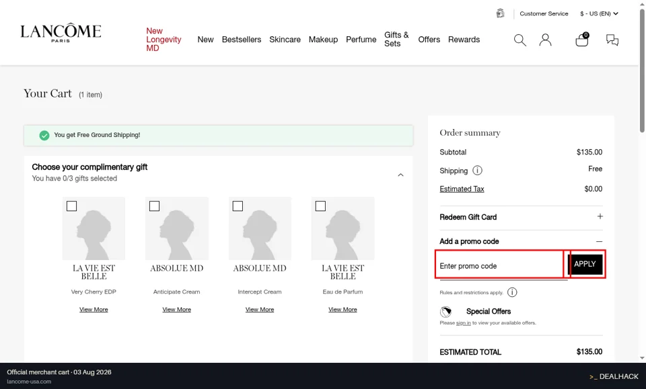Open the Bestsellers menu
This screenshot has width=646, height=389.
coord(242,40)
